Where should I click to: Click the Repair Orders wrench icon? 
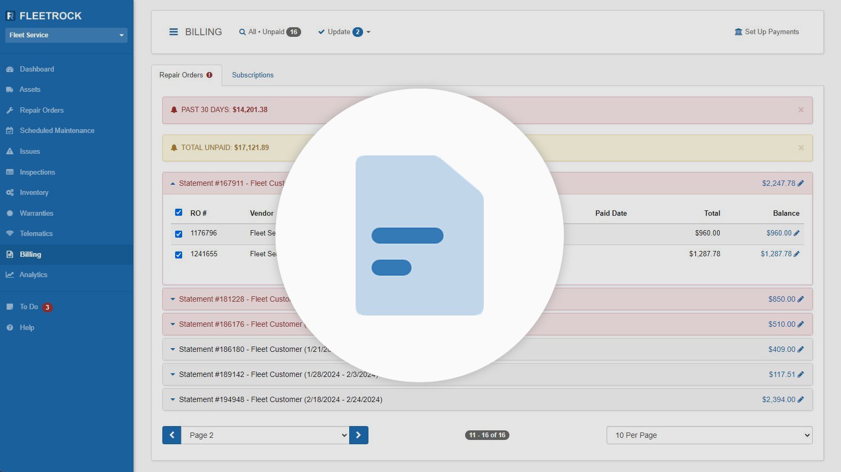(x=10, y=111)
